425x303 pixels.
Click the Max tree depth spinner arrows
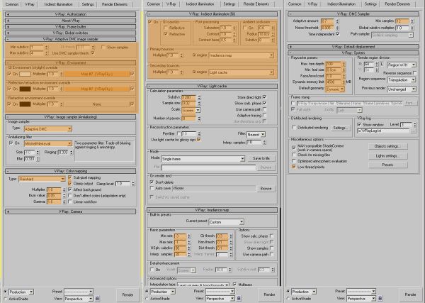344,64
